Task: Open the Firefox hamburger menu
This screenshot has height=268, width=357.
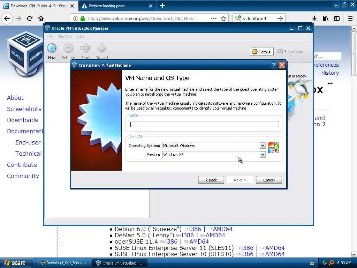Action: click(x=350, y=18)
